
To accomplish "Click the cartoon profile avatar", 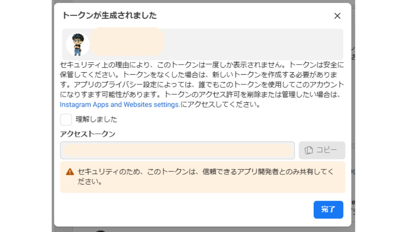I will click(78, 44).
